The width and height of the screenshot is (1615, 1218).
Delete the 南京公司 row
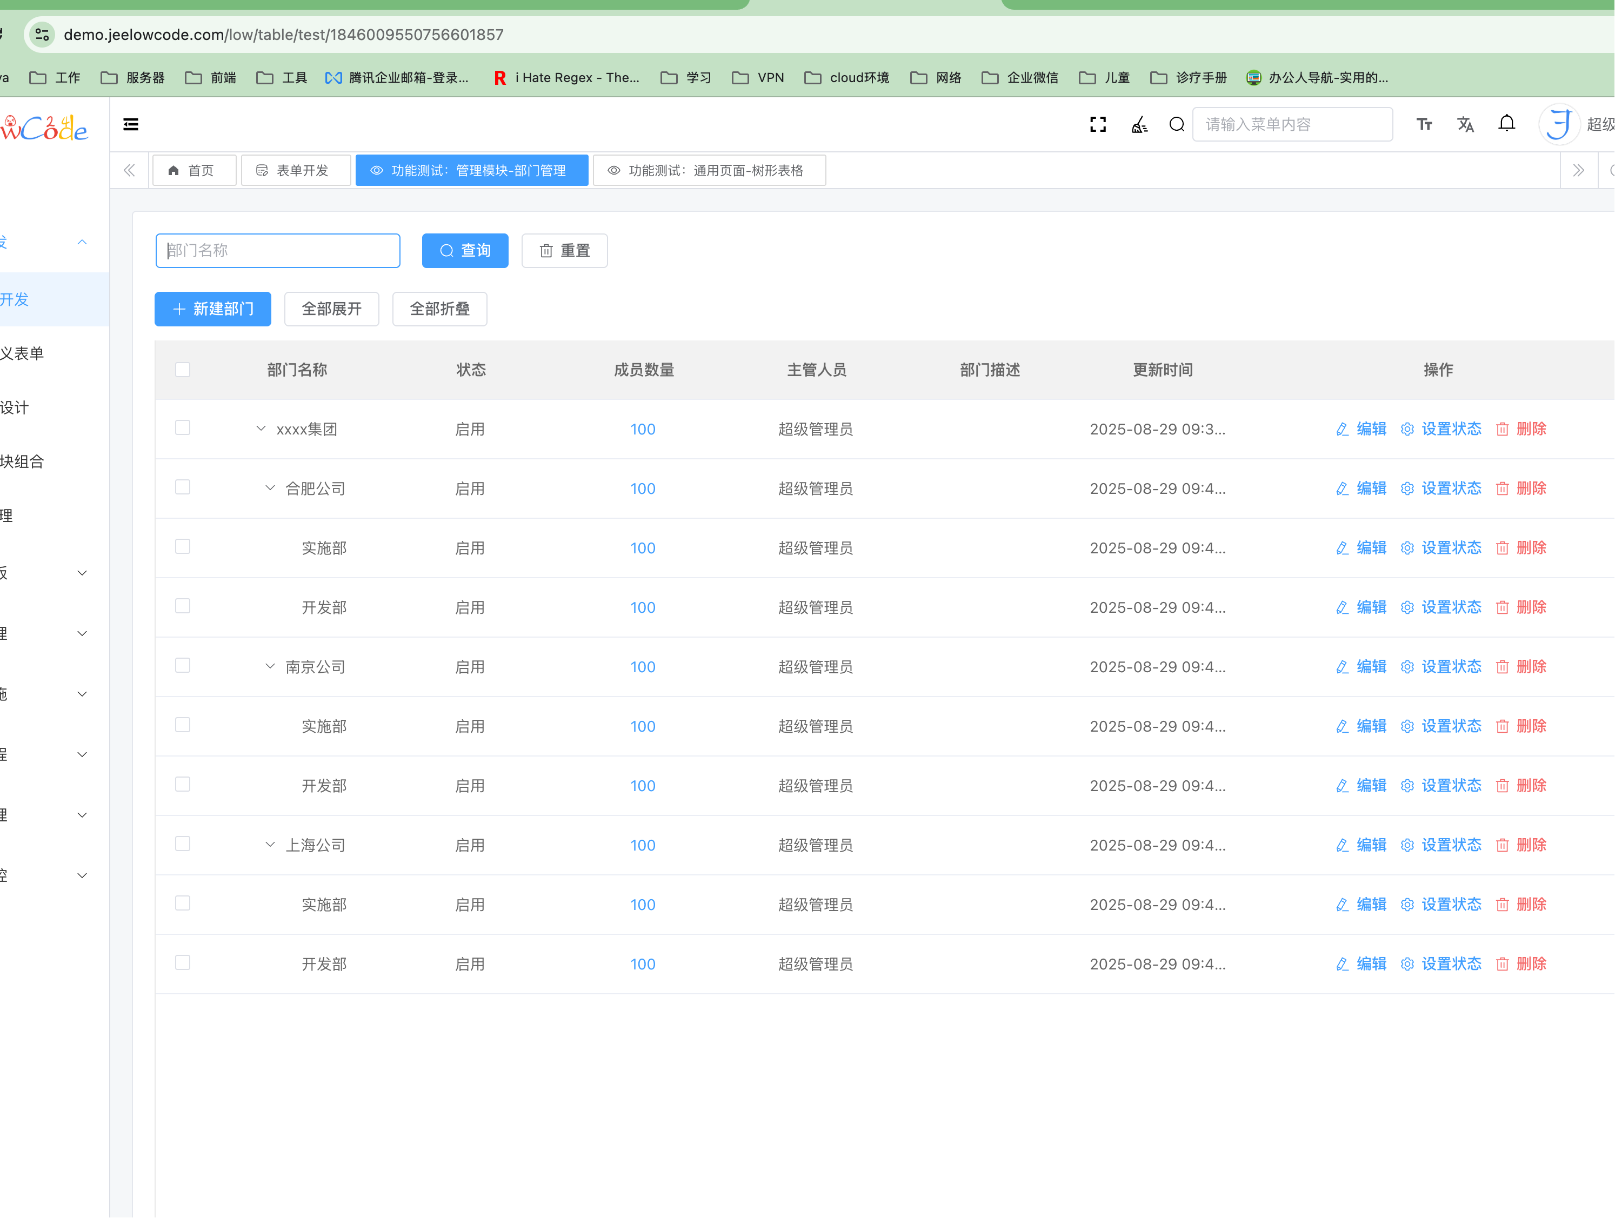(x=1521, y=667)
